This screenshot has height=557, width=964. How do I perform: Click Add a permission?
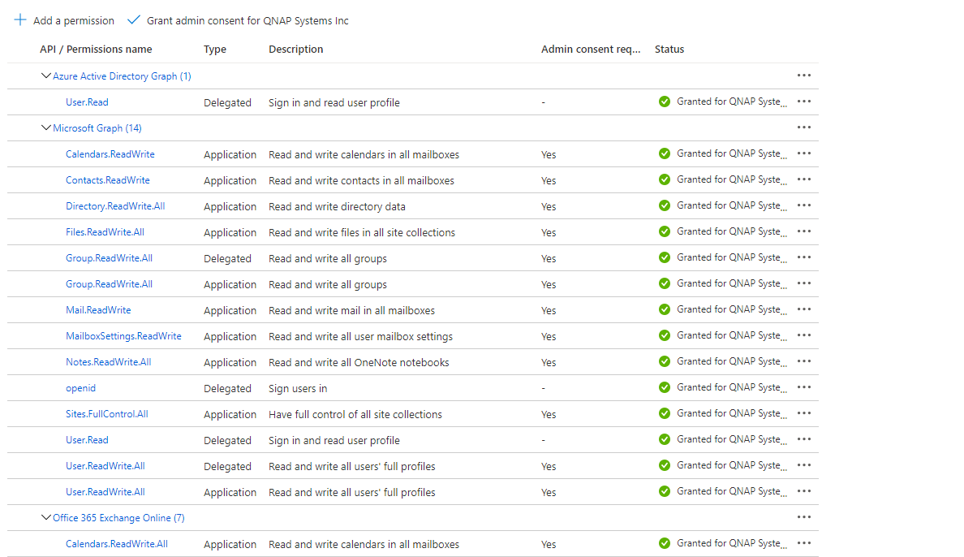pos(64,20)
